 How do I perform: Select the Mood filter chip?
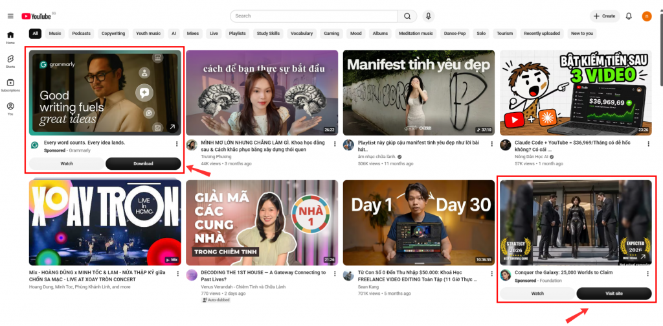[355, 34]
